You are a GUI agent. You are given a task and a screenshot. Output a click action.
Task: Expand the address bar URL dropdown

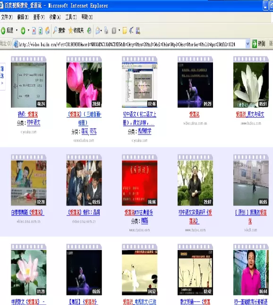[247, 44]
